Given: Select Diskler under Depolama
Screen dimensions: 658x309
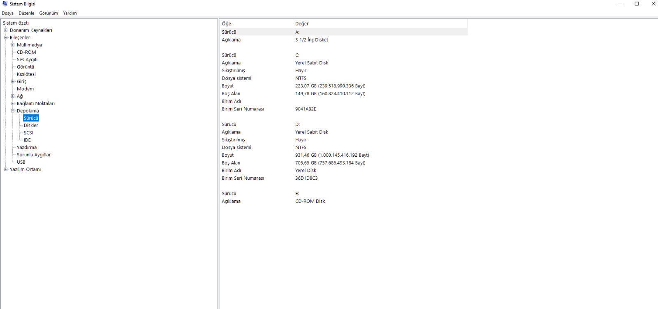Looking at the screenshot, I should [31, 126].
